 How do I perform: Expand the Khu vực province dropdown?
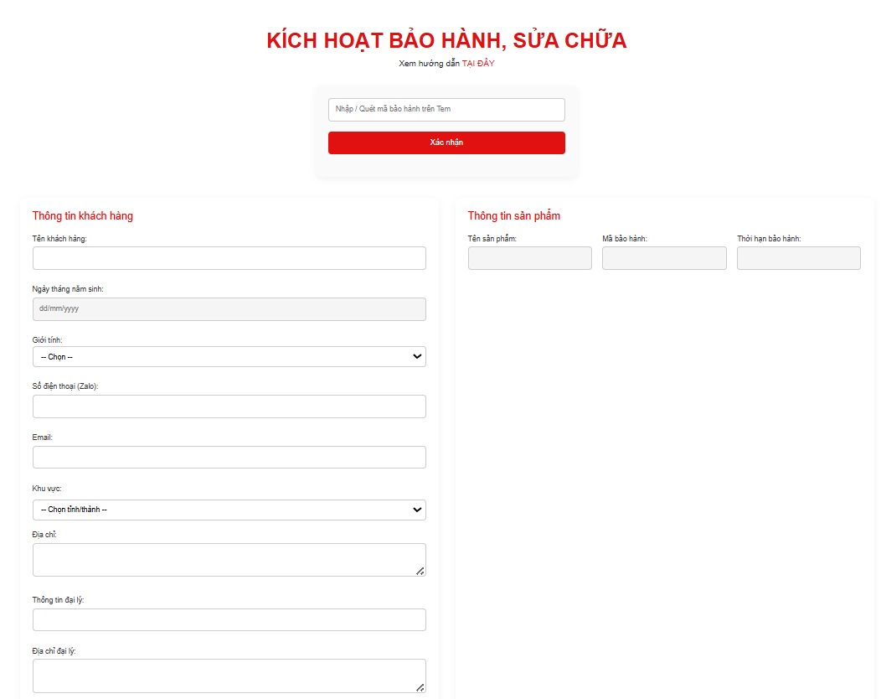point(229,510)
